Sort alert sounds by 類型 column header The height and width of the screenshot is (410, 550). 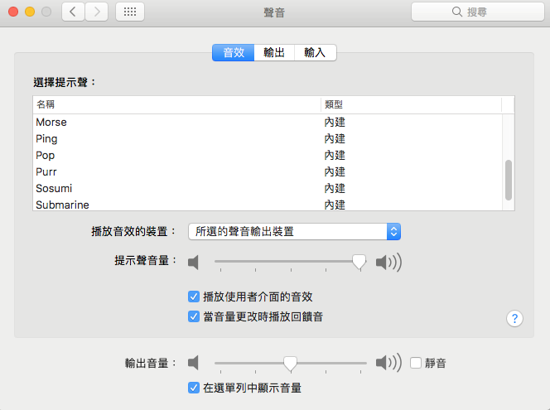[411, 104]
